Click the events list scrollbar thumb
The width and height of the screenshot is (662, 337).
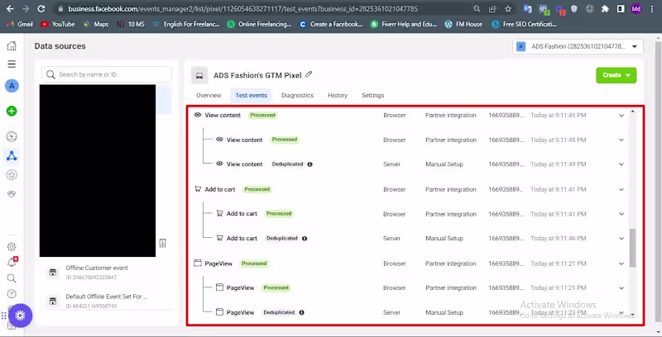point(633,246)
